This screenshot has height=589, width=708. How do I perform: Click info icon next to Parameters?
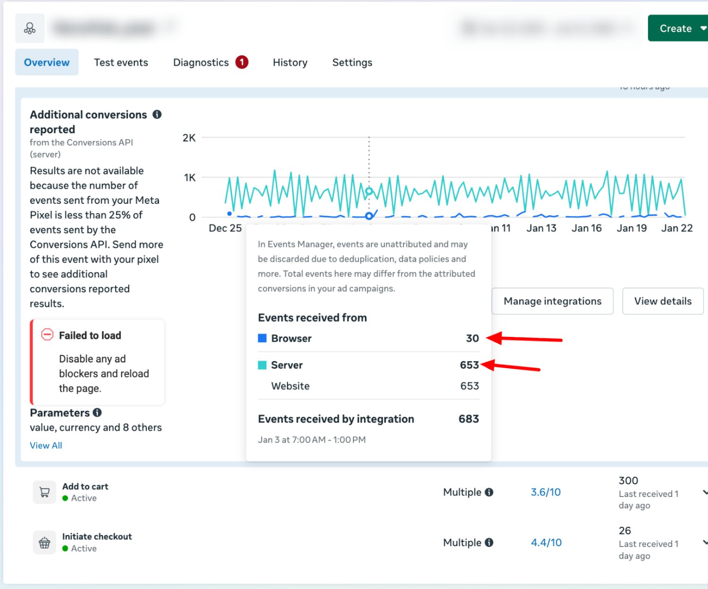[x=97, y=412]
